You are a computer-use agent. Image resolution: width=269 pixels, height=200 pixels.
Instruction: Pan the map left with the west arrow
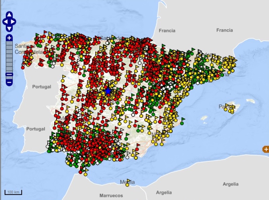[x=5, y=22]
